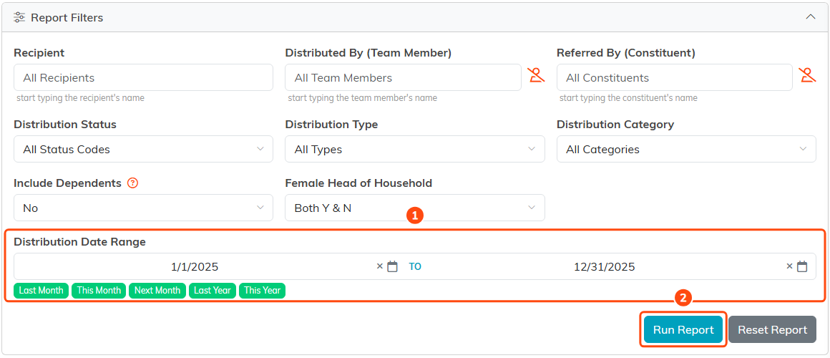Click the Report Filters sliders icon
This screenshot has width=830, height=358.
pos(19,17)
